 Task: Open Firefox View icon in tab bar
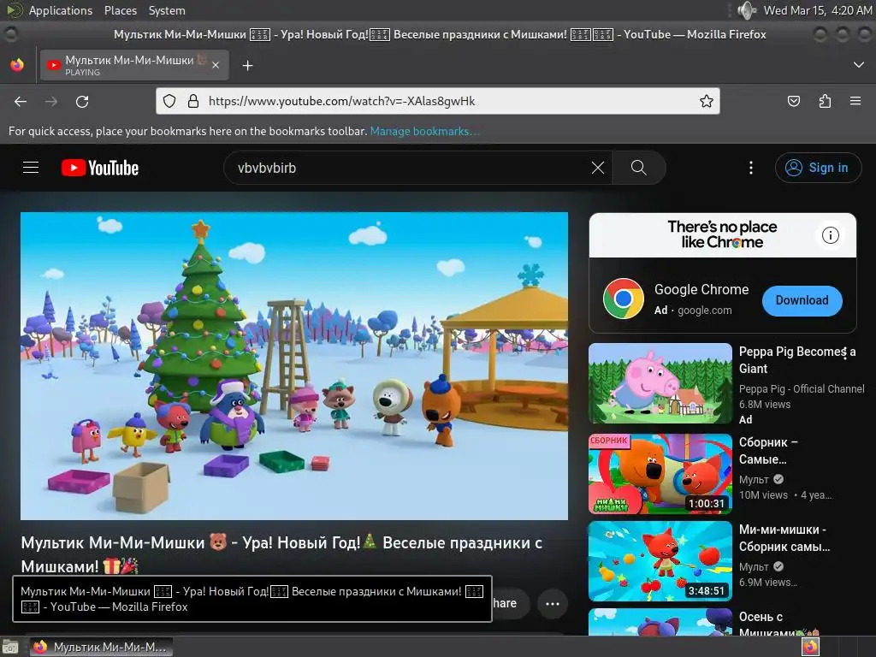coord(17,65)
